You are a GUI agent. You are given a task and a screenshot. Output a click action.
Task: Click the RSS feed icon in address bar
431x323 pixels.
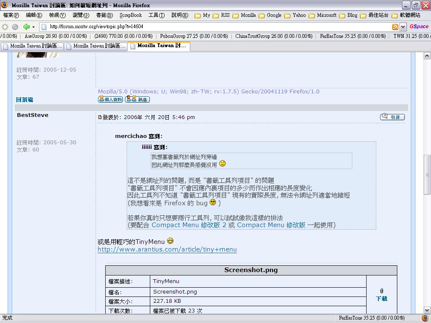[395, 26]
